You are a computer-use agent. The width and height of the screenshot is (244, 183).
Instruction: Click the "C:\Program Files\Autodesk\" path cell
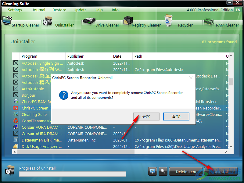[159, 70]
